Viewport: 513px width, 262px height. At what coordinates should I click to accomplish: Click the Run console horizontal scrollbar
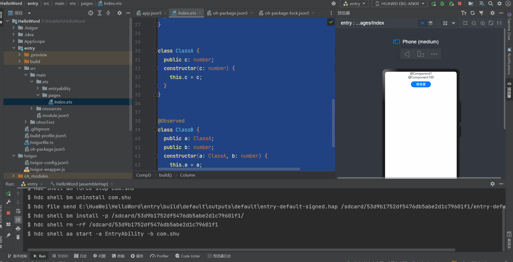point(241,250)
